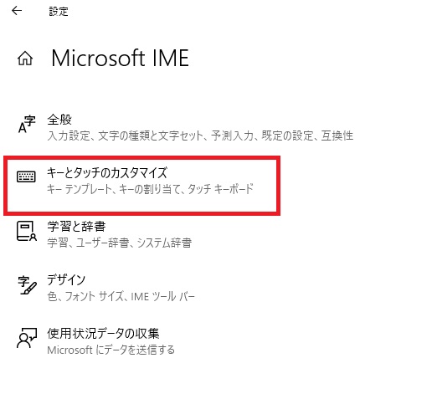Click description 色、フォント サイズ、IME ツール バー

tap(121, 296)
